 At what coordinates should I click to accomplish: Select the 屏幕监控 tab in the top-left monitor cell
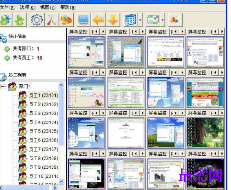(x=78, y=32)
